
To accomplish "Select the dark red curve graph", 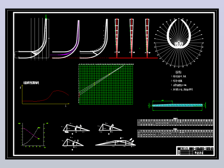I will click(x=45, y=96).
